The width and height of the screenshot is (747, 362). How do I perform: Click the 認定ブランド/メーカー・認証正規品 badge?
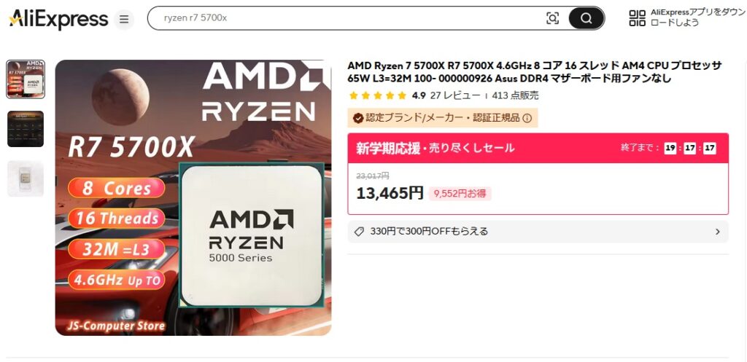[443, 118]
